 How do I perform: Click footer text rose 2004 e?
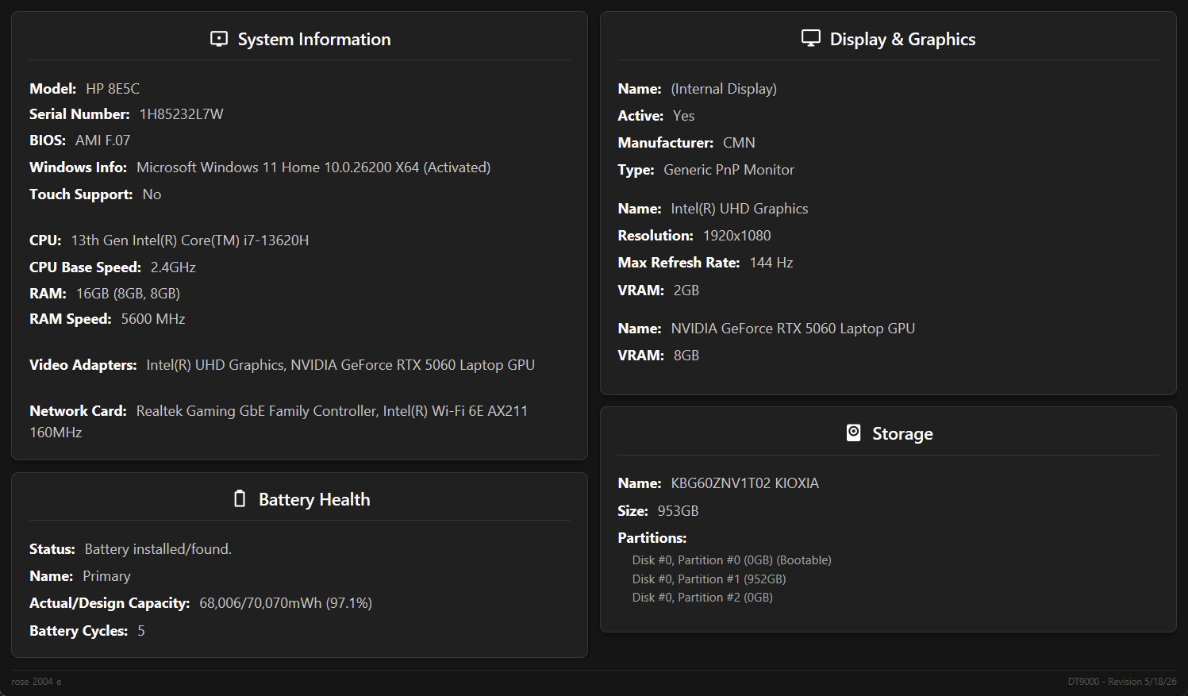(x=37, y=682)
